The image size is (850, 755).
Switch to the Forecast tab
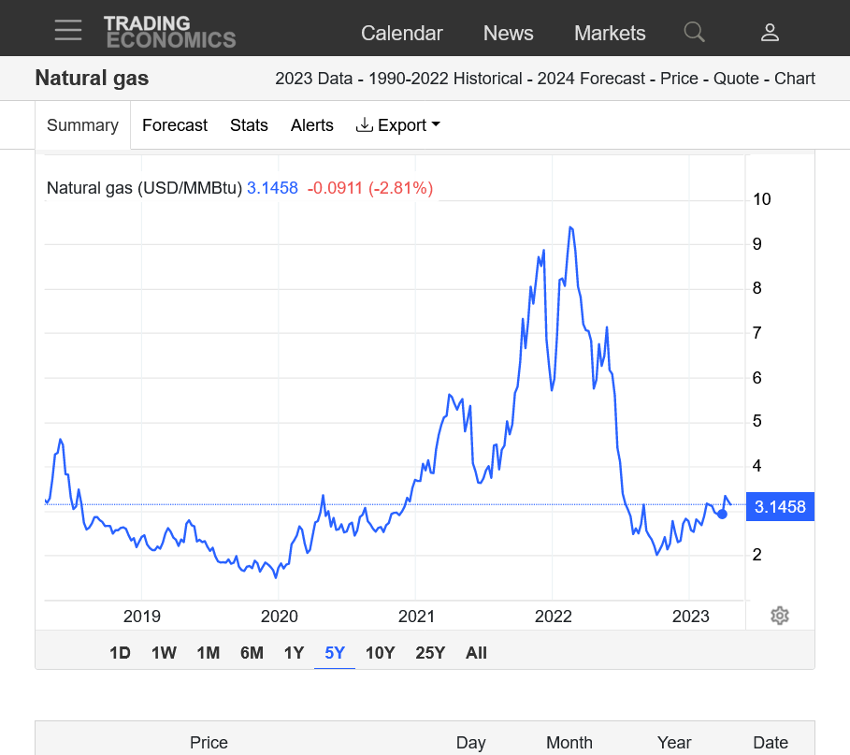coord(175,125)
